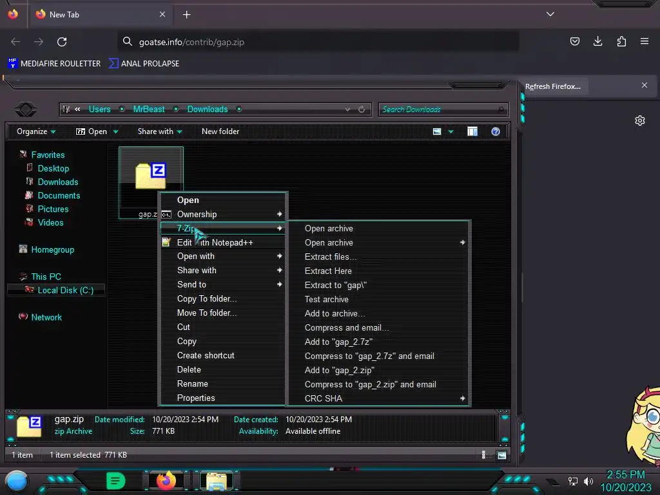This screenshot has width=660, height=495.
Task: Select Pictures in navigation pane
Action: (x=53, y=209)
